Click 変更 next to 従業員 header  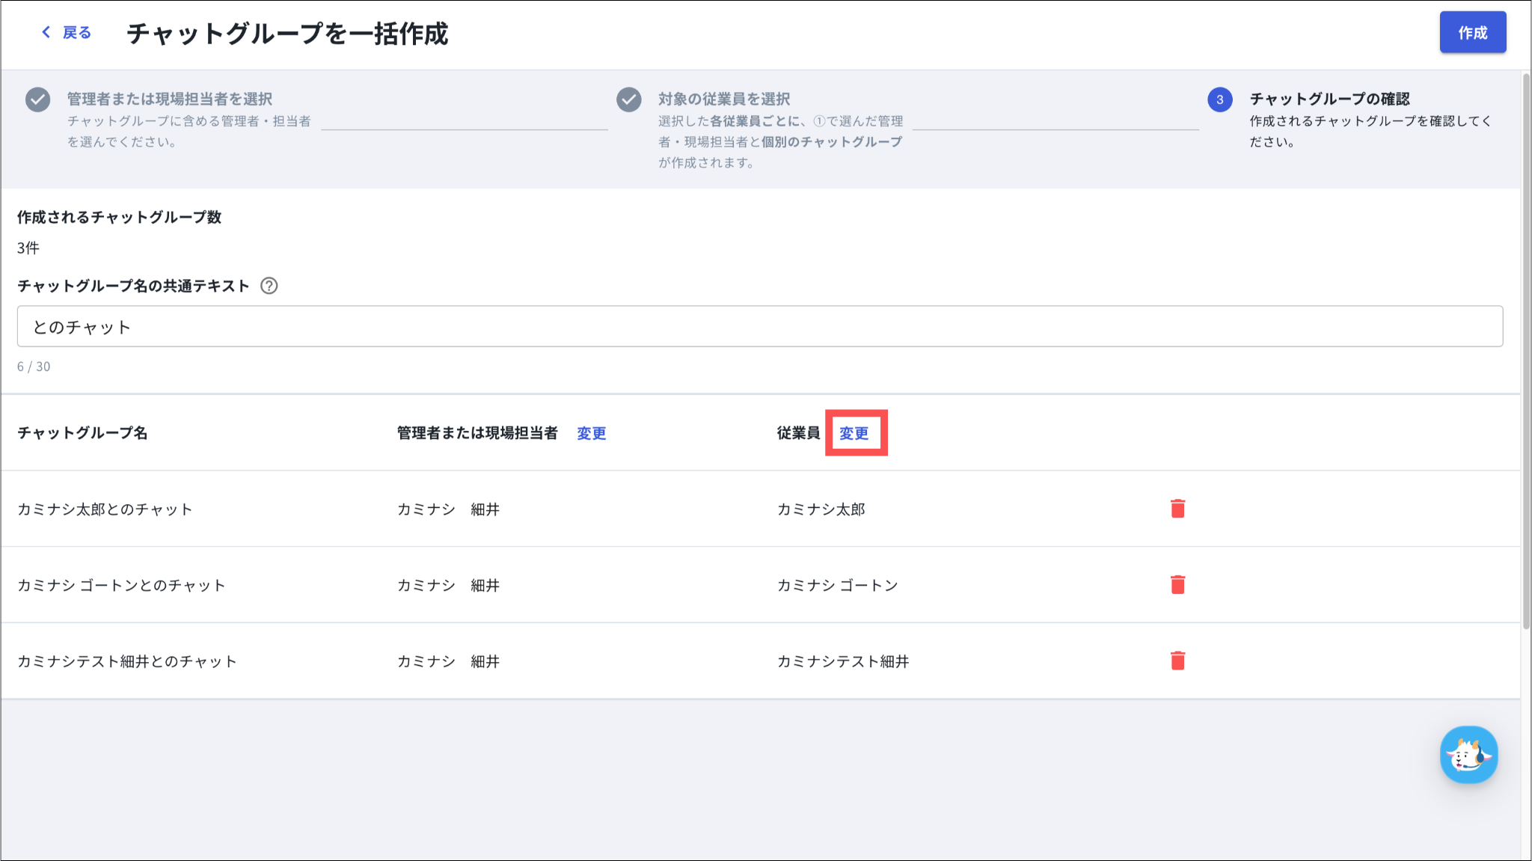pyautogui.click(x=854, y=433)
